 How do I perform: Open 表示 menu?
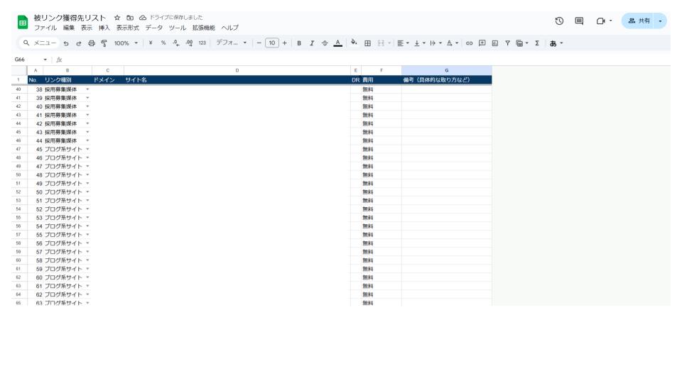click(x=87, y=28)
